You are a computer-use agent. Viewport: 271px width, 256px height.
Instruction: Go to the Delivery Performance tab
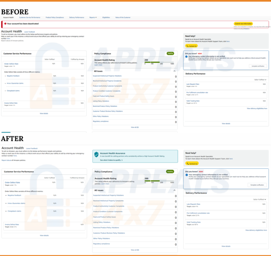(77, 17)
